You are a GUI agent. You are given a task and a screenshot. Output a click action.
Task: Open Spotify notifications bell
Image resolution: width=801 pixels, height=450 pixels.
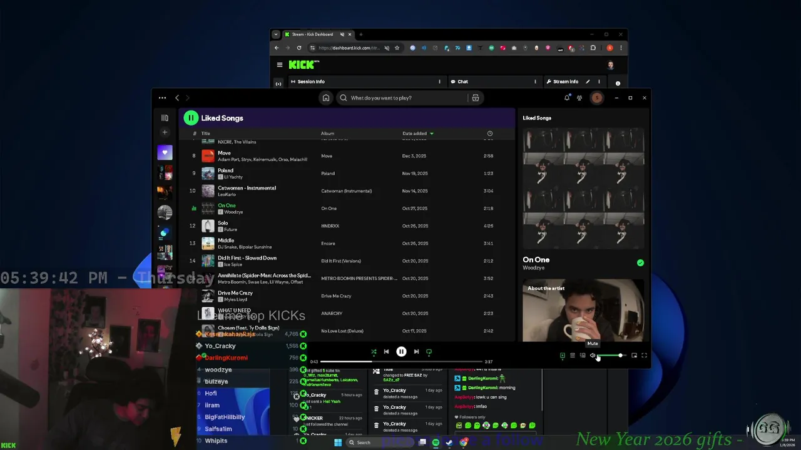pyautogui.click(x=567, y=98)
